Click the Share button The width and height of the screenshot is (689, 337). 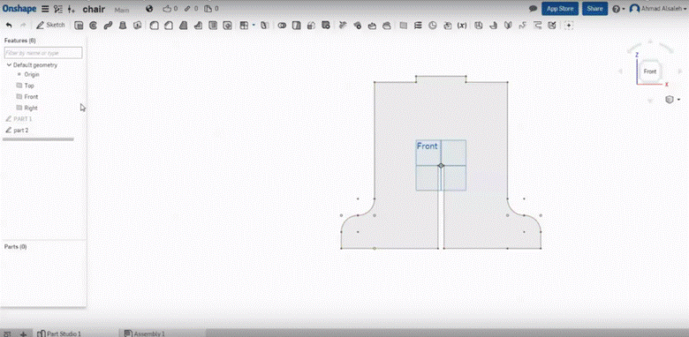pos(594,9)
